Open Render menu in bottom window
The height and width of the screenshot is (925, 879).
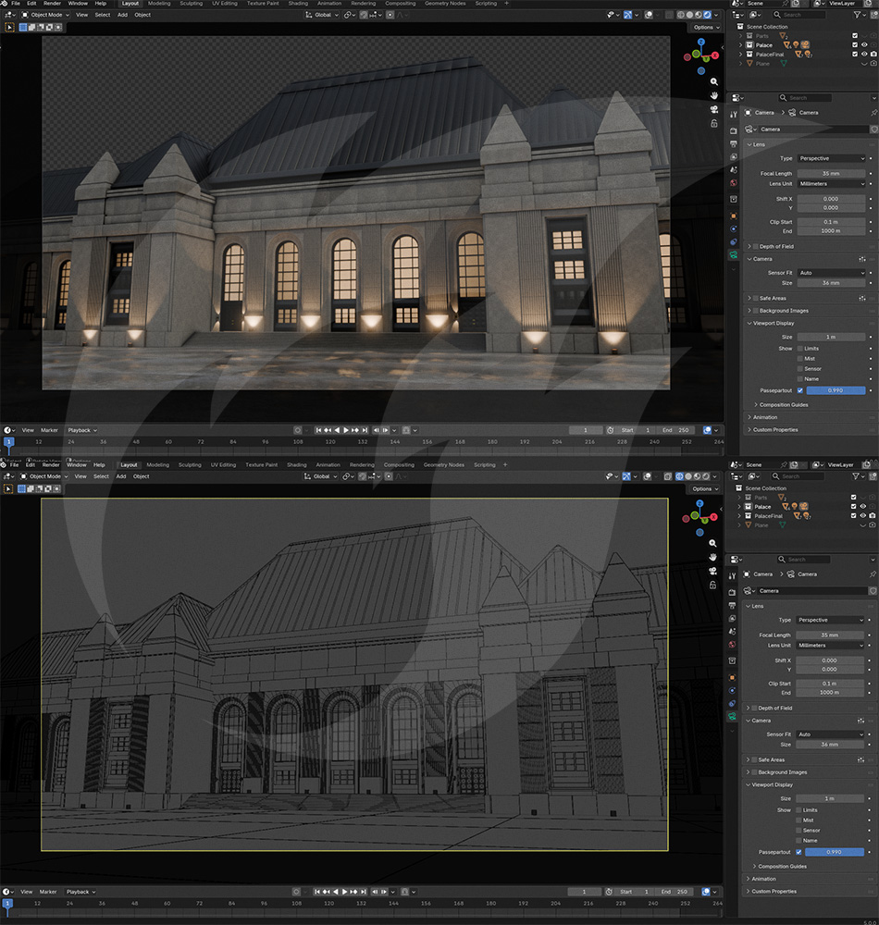point(51,465)
